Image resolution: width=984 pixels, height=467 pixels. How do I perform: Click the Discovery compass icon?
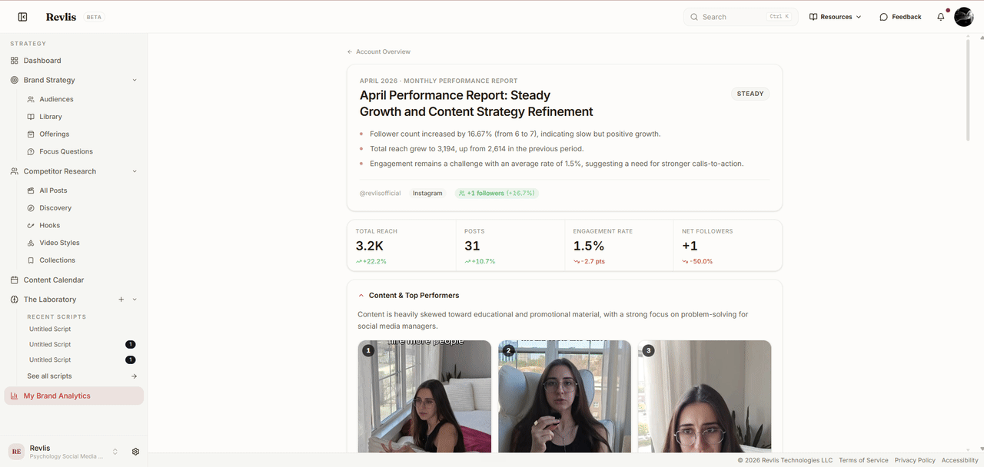click(31, 208)
